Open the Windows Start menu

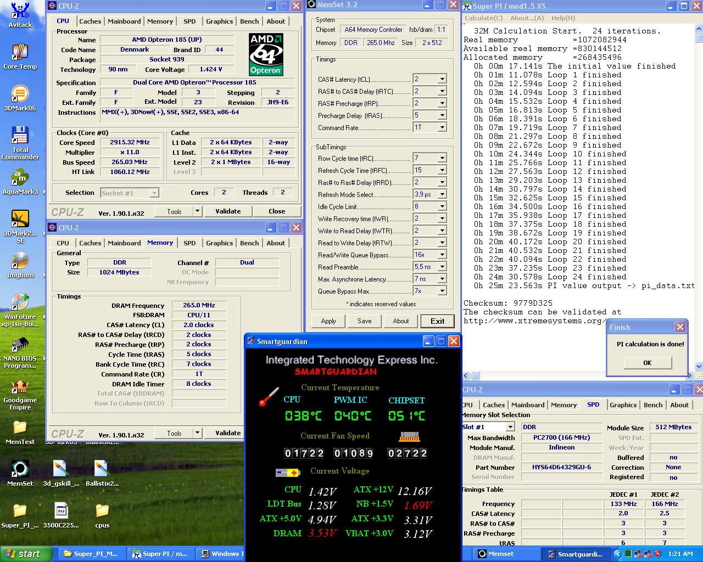pyautogui.click(x=26, y=554)
